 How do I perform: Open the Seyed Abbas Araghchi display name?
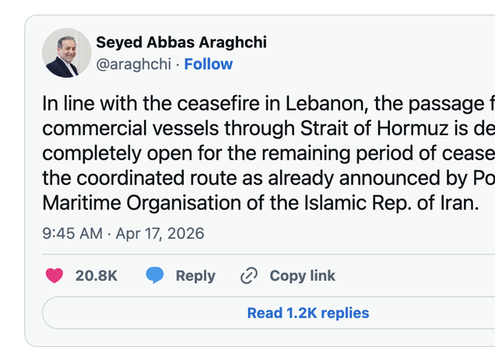tap(181, 42)
